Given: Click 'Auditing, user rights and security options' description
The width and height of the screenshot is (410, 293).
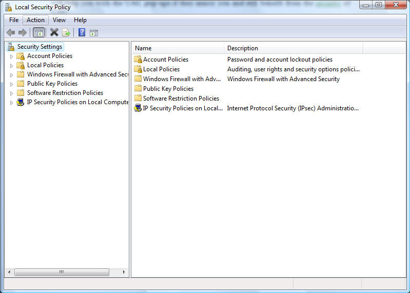Looking at the screenshot, I should pos(294,69).
